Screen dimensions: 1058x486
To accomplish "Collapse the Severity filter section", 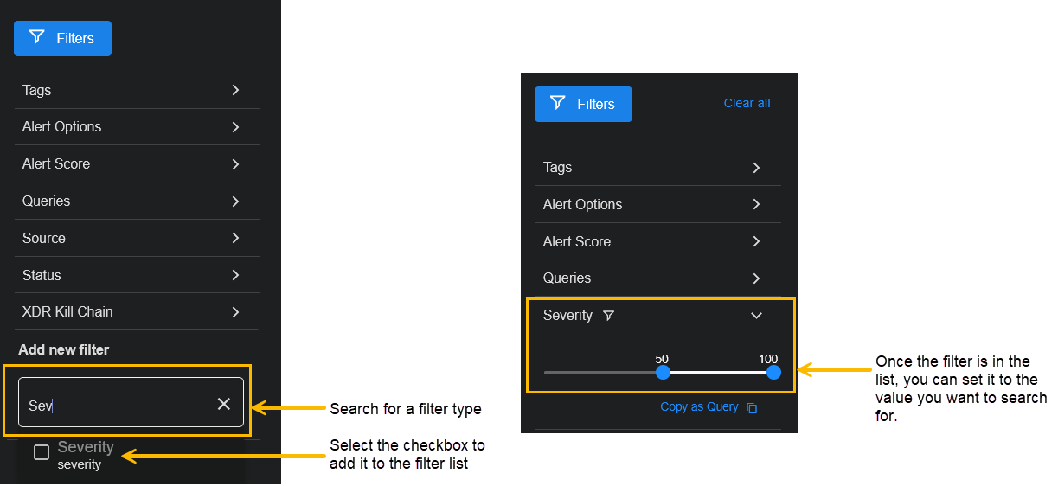I will click(x=756, y=316).
